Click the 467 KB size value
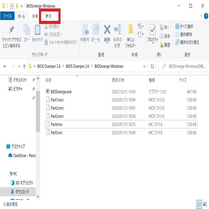The height and width of the screenshot is (209, 209). [x=191, y=91]
